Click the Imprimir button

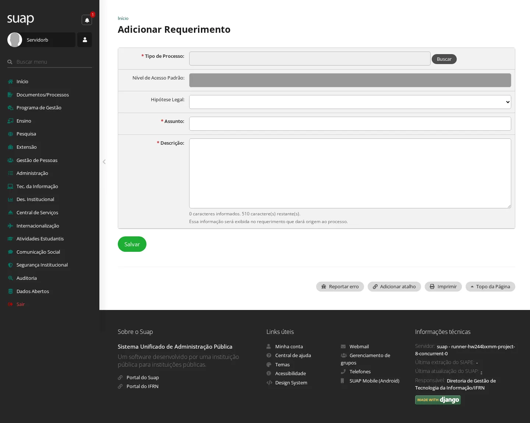(443, 286)
